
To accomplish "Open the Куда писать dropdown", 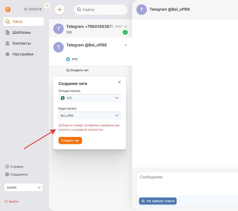I will pos(90,116).
